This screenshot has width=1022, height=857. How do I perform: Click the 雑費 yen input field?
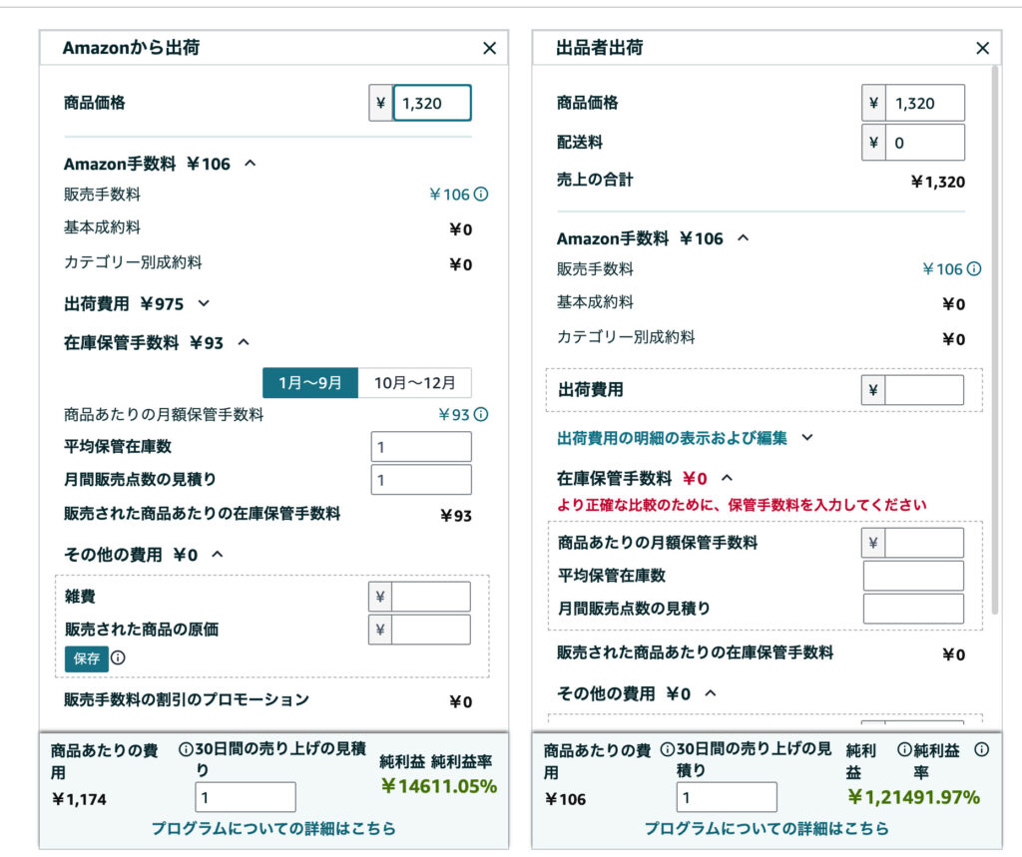(429, 596)
